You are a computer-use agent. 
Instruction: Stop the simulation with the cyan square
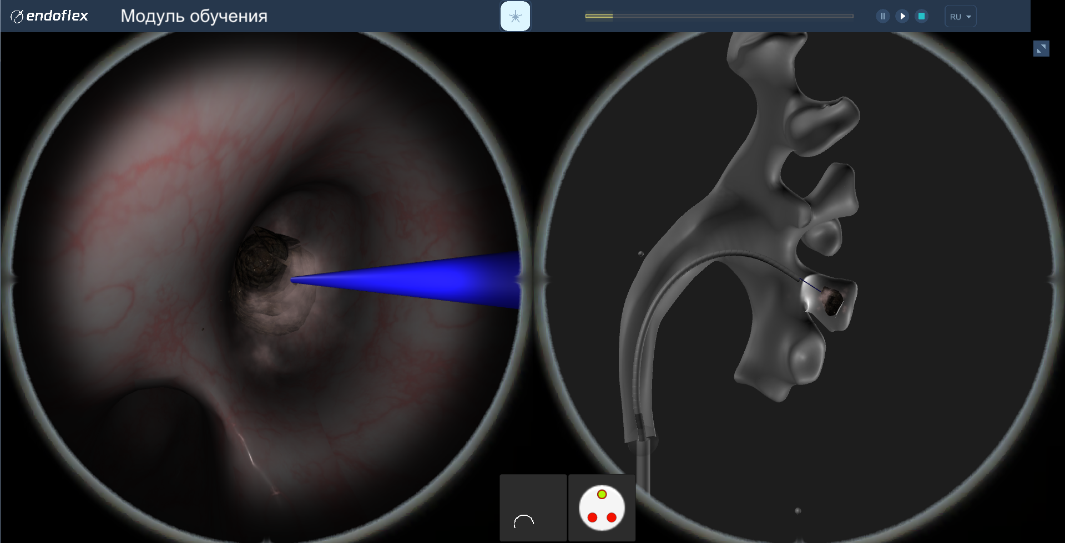[921, 16]
